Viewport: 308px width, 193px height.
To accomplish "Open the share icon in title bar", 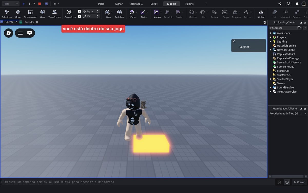I will pos(280,4).
